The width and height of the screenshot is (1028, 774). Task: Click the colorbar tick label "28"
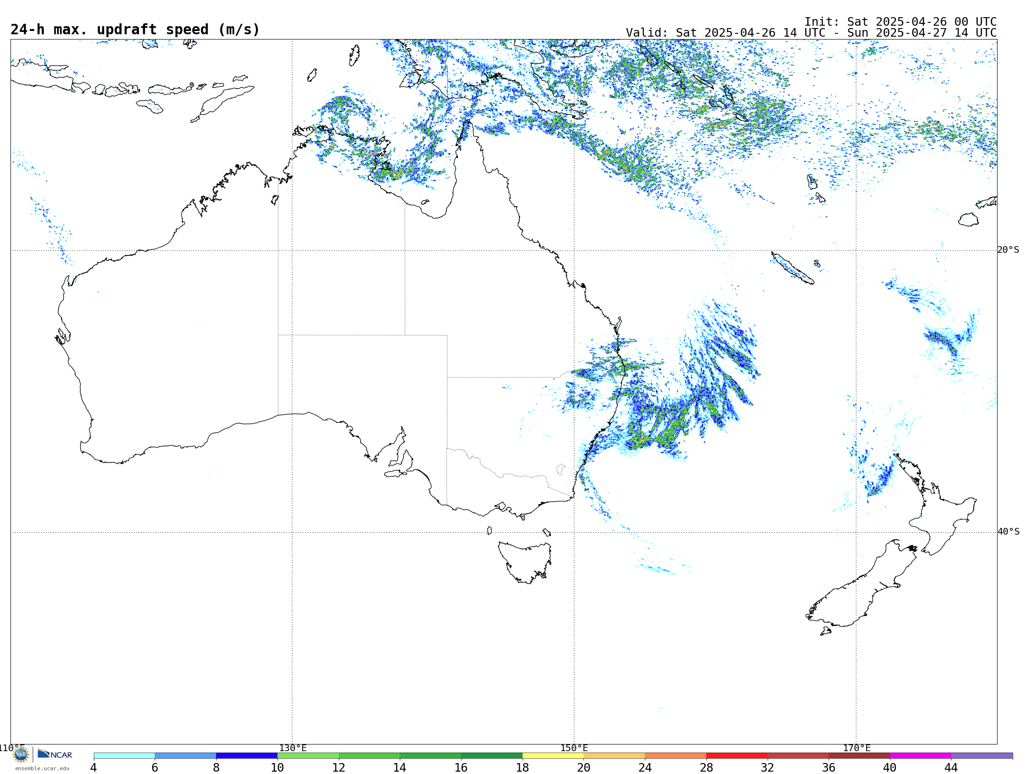pos(706,767)
